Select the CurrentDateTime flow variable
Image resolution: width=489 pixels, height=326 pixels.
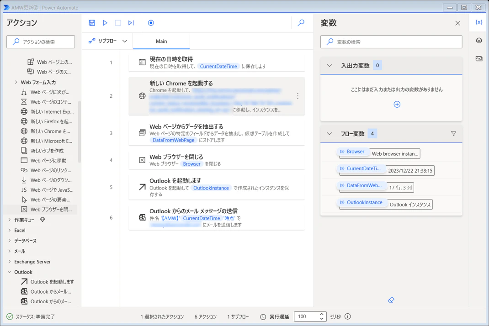click(361, 168)
